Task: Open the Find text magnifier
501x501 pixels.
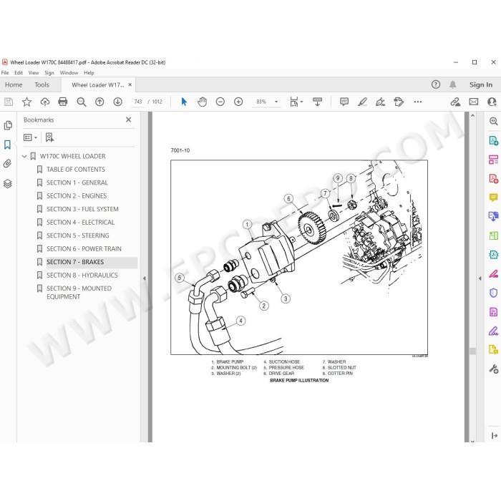Action: pyautogui.click(x=82, y=102)
